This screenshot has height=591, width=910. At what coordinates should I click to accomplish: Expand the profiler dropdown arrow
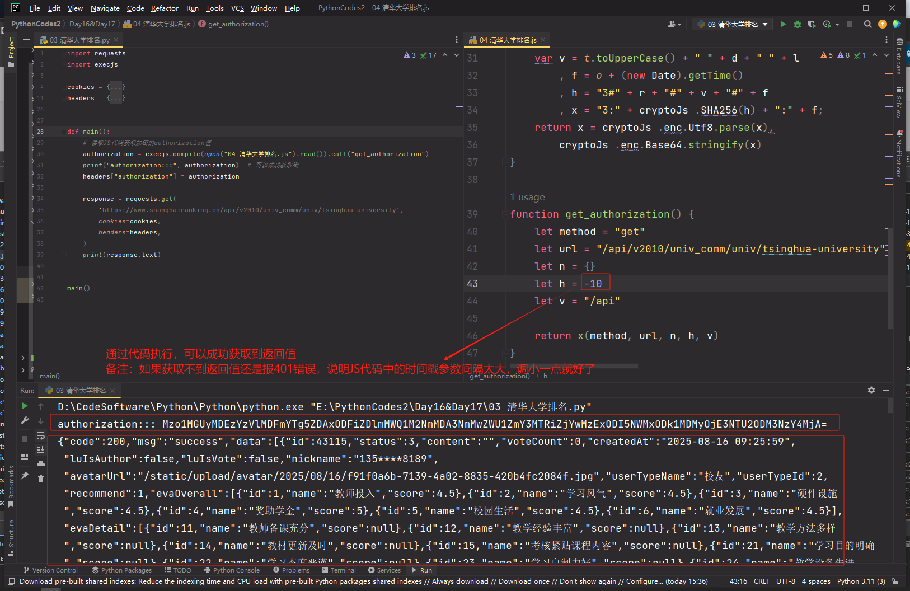[837, 24]
